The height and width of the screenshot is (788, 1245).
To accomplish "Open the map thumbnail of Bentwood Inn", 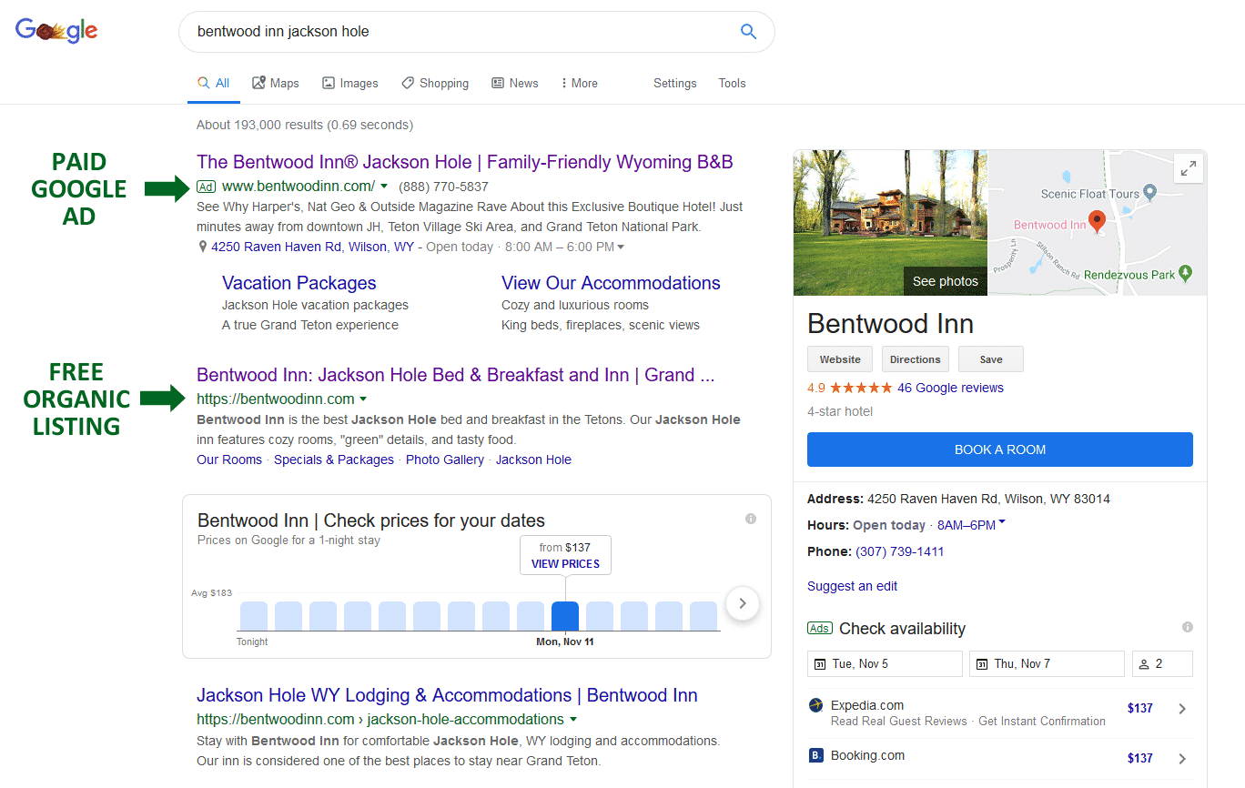I will pos(1098,223).
